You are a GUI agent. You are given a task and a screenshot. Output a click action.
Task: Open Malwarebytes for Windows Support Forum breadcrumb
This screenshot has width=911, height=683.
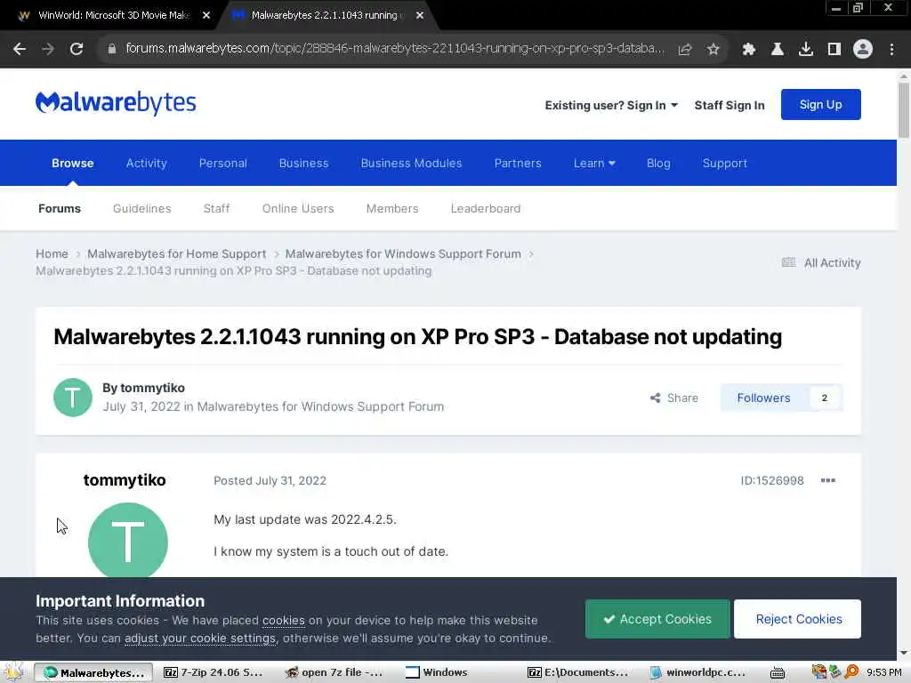(x=403, y=253)
